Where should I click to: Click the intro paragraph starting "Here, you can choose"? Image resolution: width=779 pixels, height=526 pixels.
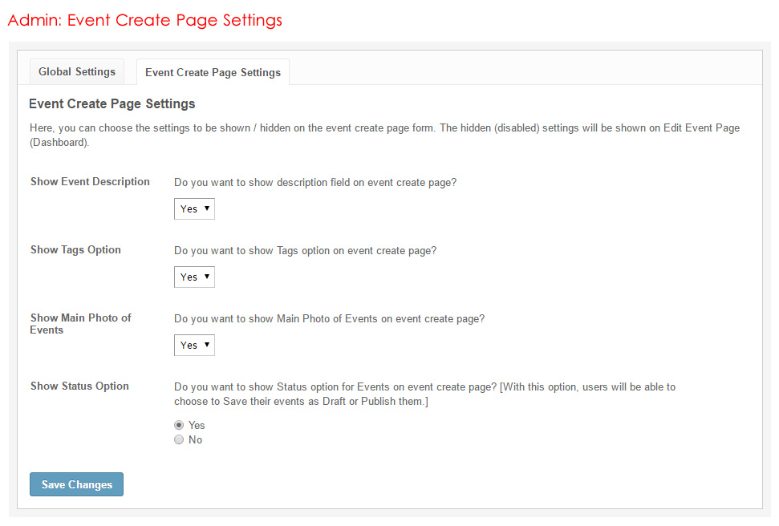pyautogui.click(x=383, y=136)
